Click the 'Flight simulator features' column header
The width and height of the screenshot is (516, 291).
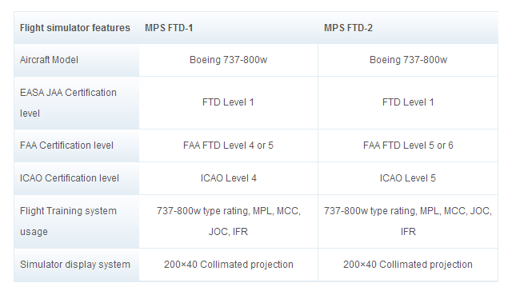pos(75,28)
